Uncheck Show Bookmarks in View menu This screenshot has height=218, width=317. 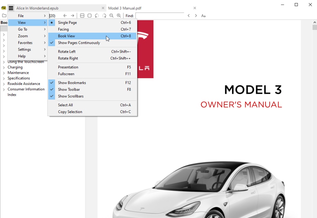72,83
